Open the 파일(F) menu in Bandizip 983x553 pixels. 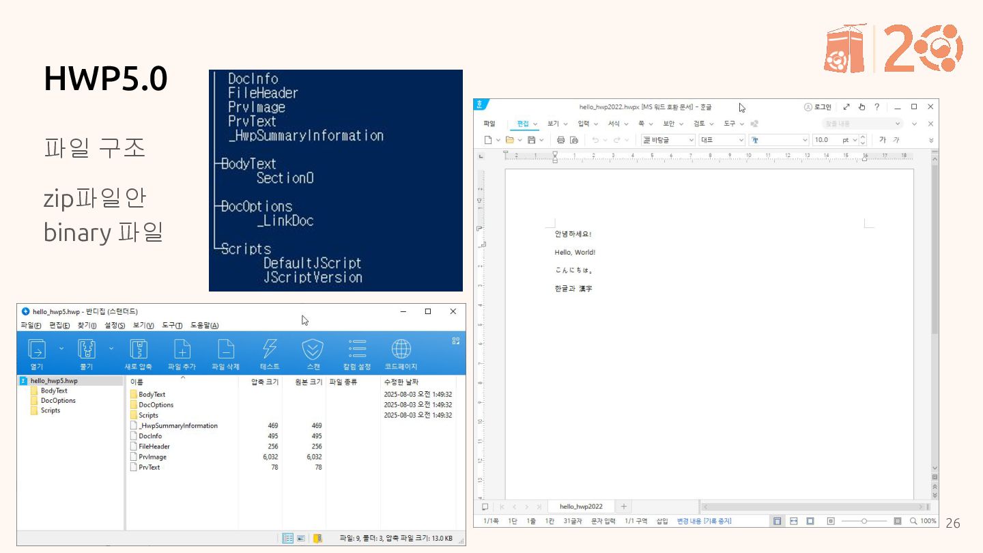point(31,326)
